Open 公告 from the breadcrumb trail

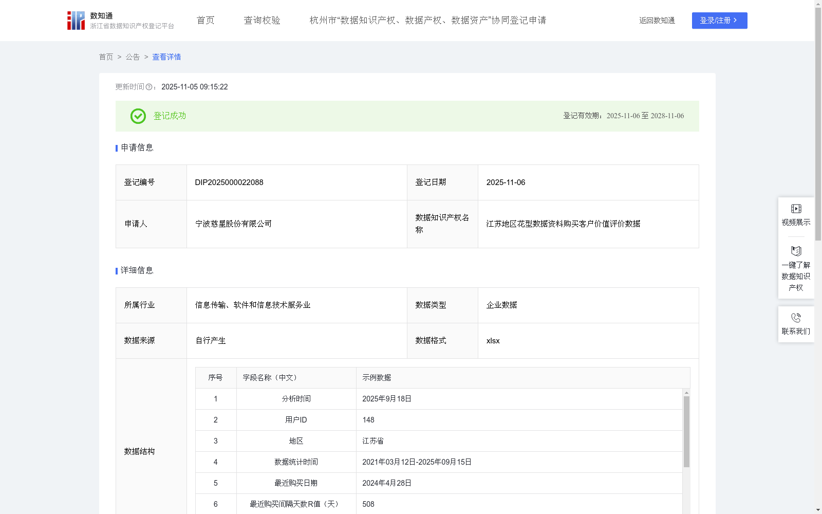[x=133, y=57]
